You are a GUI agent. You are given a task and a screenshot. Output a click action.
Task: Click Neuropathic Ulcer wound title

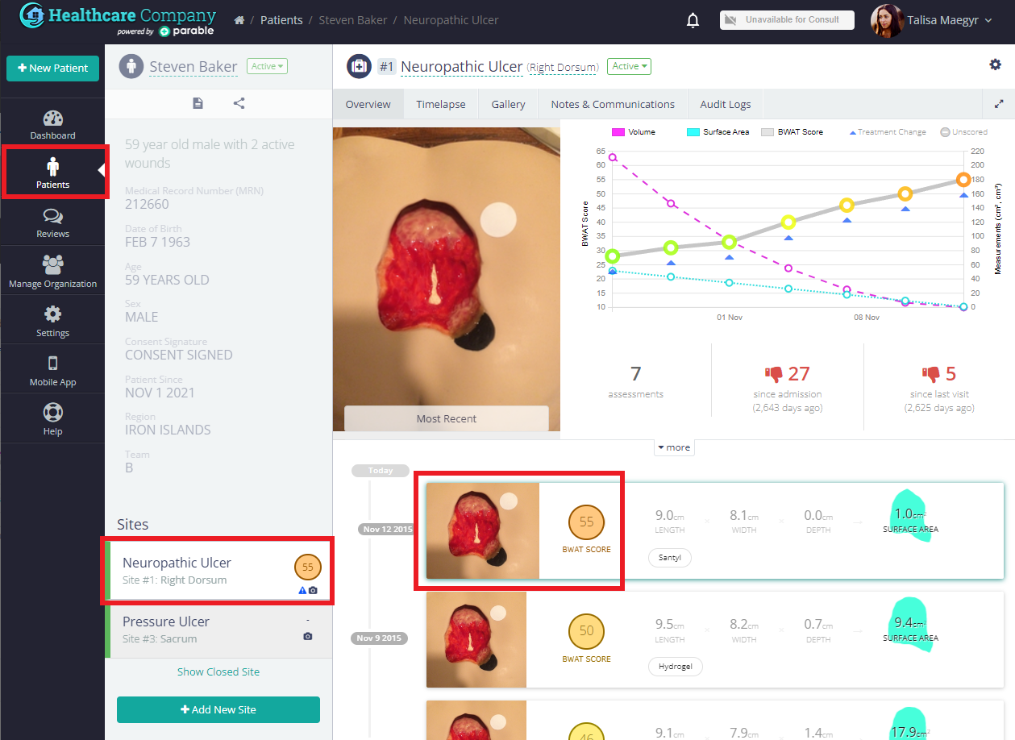tap(462, 66)
